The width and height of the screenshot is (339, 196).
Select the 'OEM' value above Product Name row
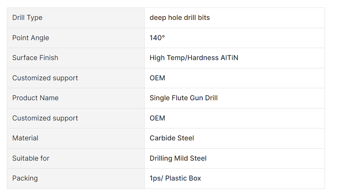coord(157,78)
